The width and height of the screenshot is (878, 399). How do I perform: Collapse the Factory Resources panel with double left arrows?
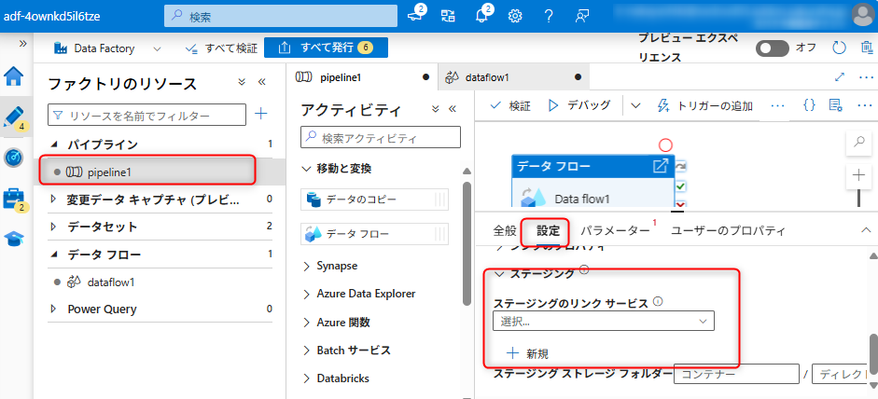click(x=261, y=82)
